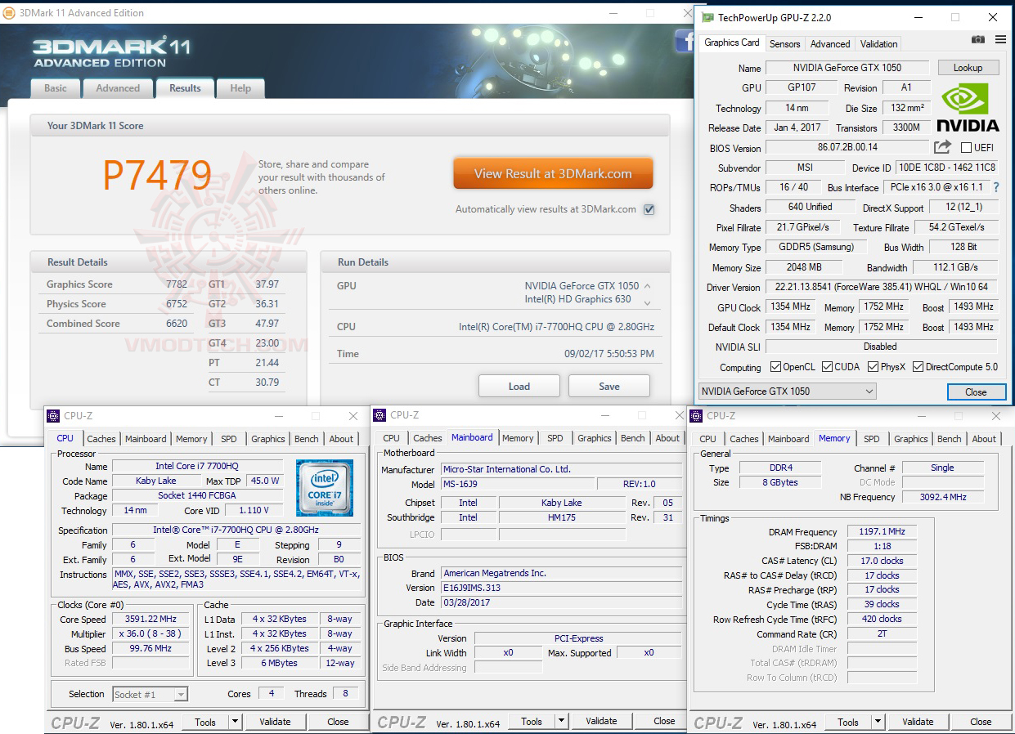Click the export icon next to BIOS Version
The height and width of the screenshot is (734, 1015).
point(942,147)
